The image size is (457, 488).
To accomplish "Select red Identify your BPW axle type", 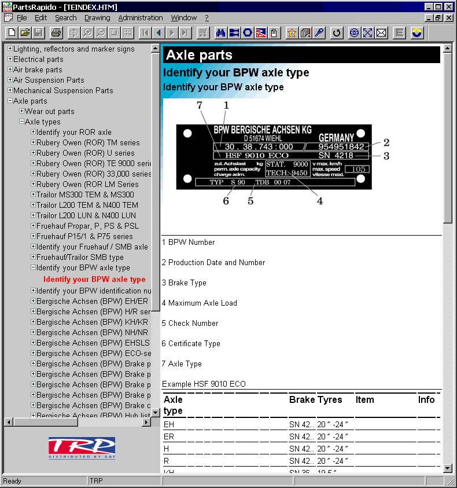I will pos(94,279).
